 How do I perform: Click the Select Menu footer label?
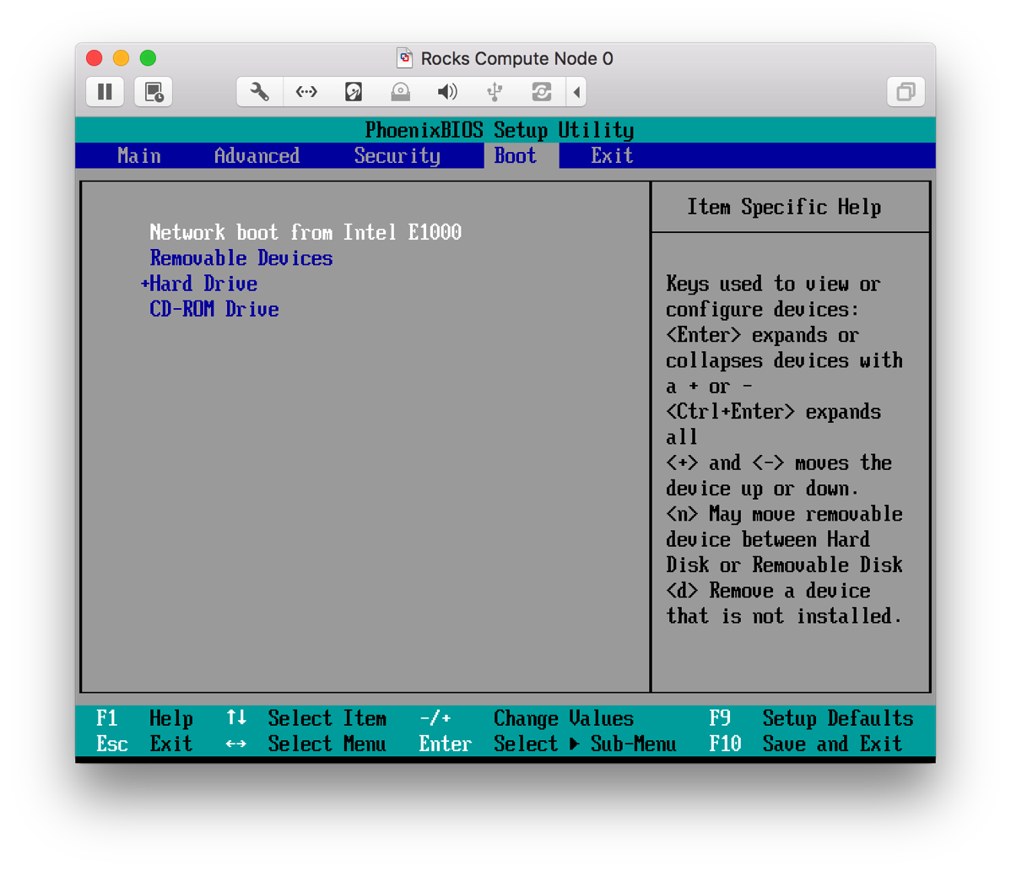(327, 744)
